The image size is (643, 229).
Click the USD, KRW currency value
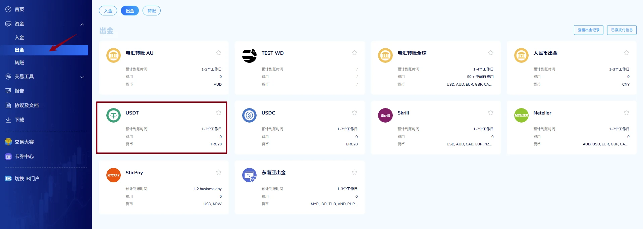pyautogui.click(x=213, y=204)
